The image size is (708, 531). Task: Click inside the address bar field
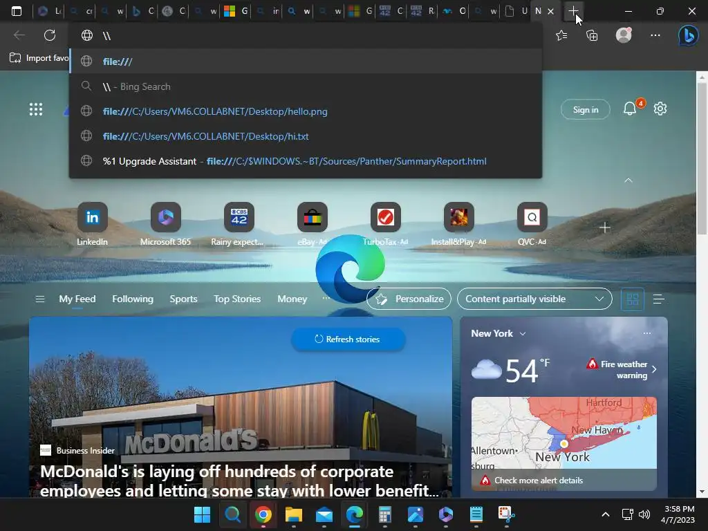[306, 36]
